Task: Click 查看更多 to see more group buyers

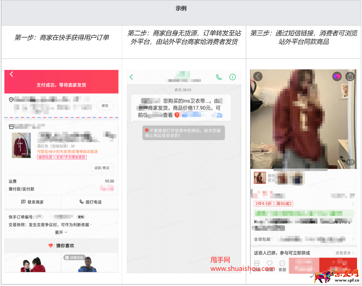Action: coord(344,253)
